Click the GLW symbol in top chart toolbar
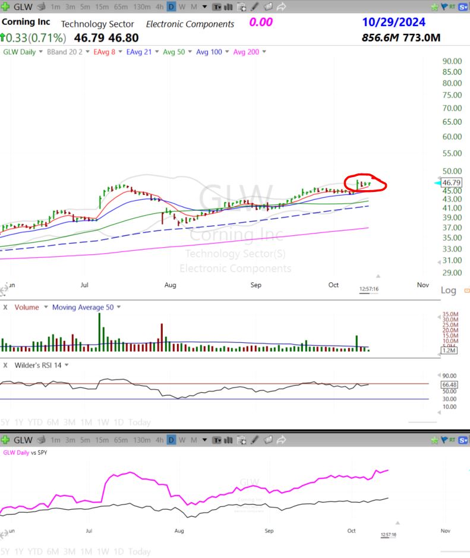The height and width of the screenshot is (558, 470). (23, 7)
